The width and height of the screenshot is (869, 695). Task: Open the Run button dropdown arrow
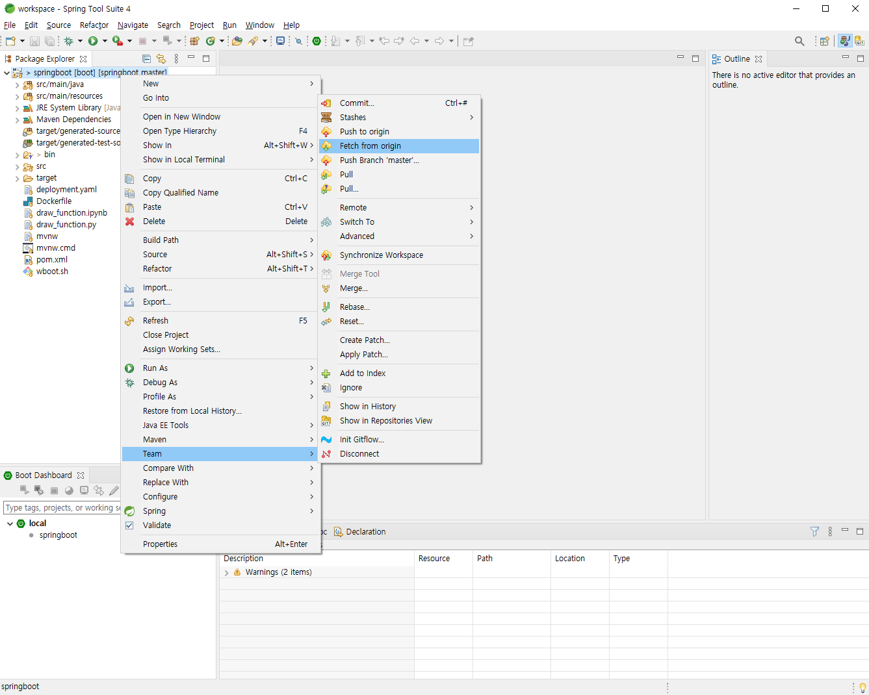point(105,41)
